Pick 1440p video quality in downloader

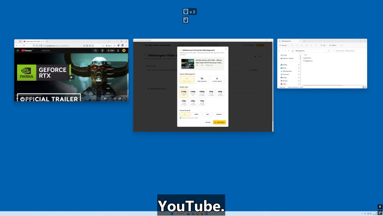pyautogui.click(x=193, y=93)
